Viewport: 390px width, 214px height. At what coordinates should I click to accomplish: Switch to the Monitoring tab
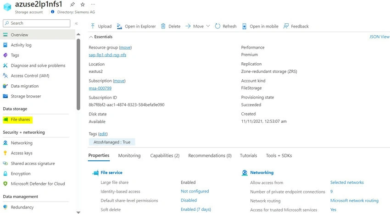(129, 156)
